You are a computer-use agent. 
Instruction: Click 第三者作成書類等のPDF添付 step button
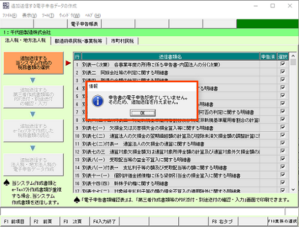(x=34, y=97)
